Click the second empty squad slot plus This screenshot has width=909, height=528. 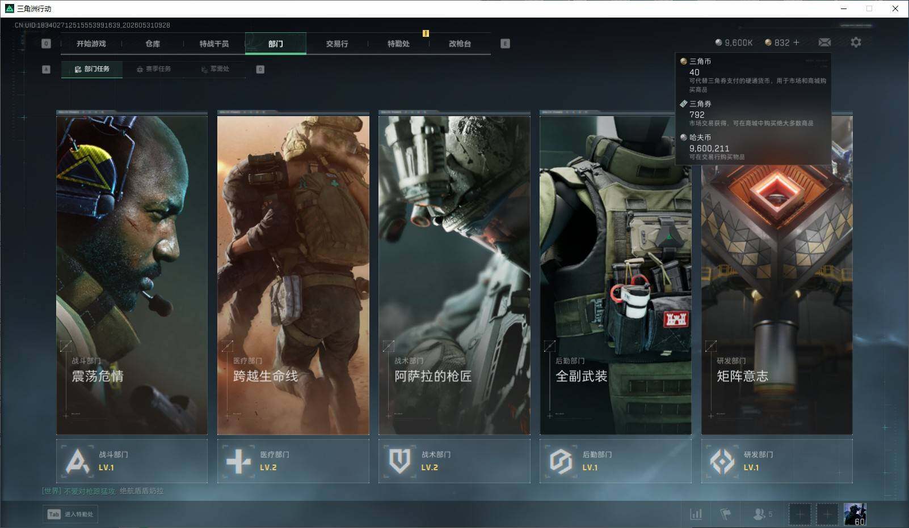pos(827,514)
